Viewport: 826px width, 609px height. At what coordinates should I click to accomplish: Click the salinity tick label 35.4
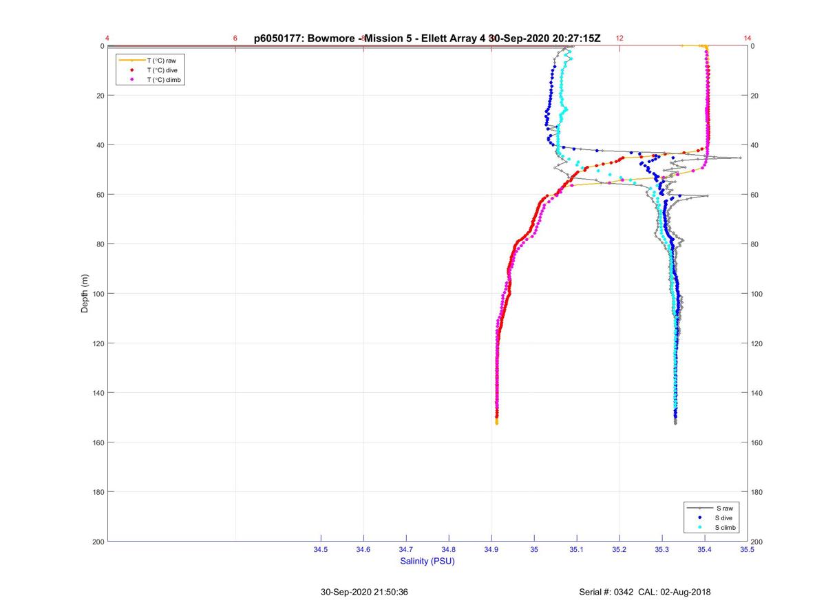pyautogui.click(x=705, y=549)
